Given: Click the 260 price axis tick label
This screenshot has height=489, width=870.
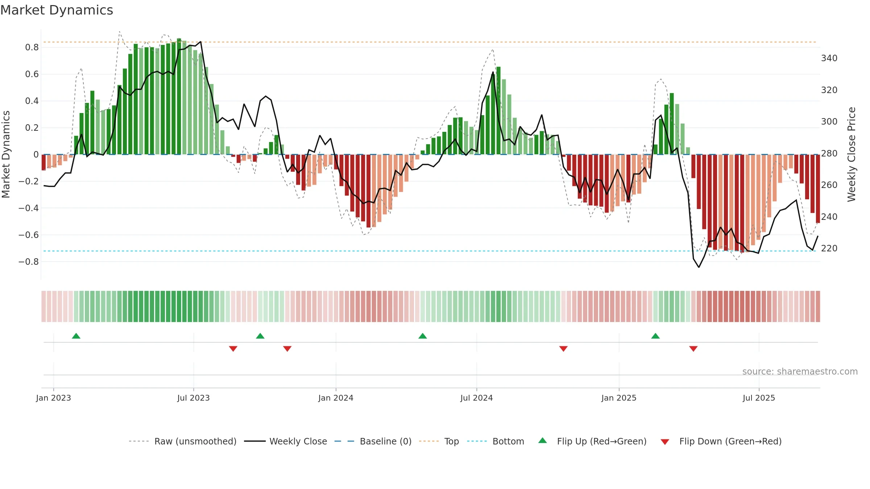Looking at the screenshot, I should click(829, 185).
